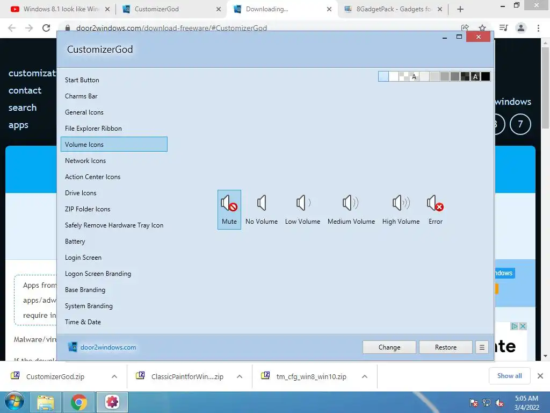Viewport: 550px width, 413px height.
Task: Open the General Icons category
Action: (x=114, y=112)
